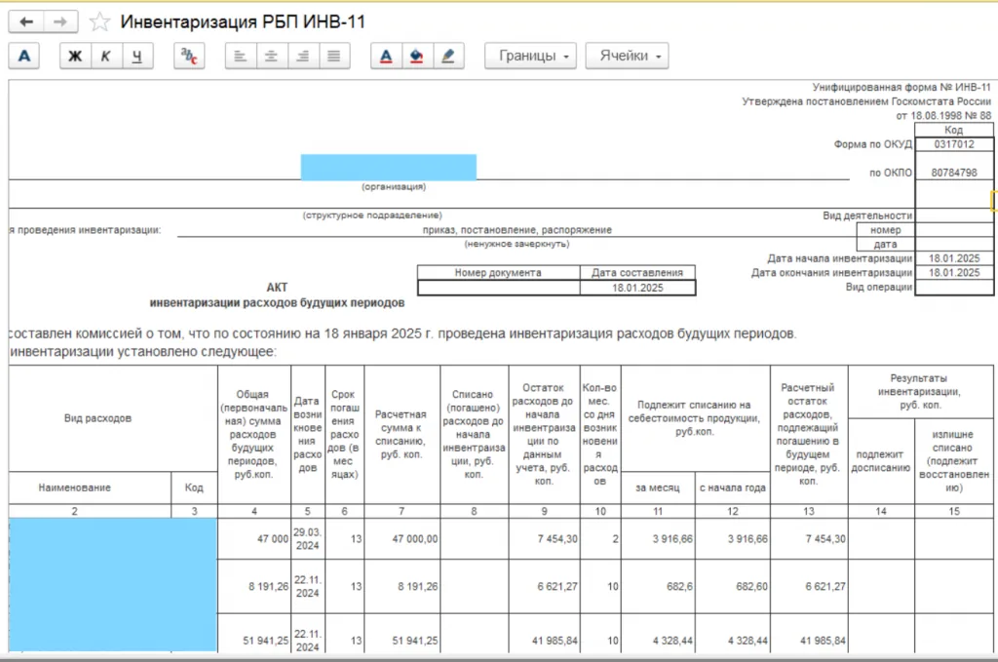Click the Дата составления value 18.01.2025

pyautogui.click(x=637, y=288)
